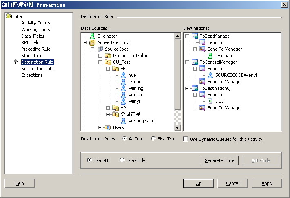Viewport: 290px width, 198px height.
Task: Open the Start Rule page
Action: (x=31, y=56)
